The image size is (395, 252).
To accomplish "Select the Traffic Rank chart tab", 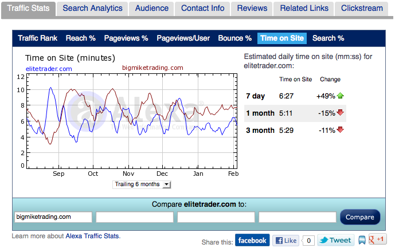I will (37, 38).
